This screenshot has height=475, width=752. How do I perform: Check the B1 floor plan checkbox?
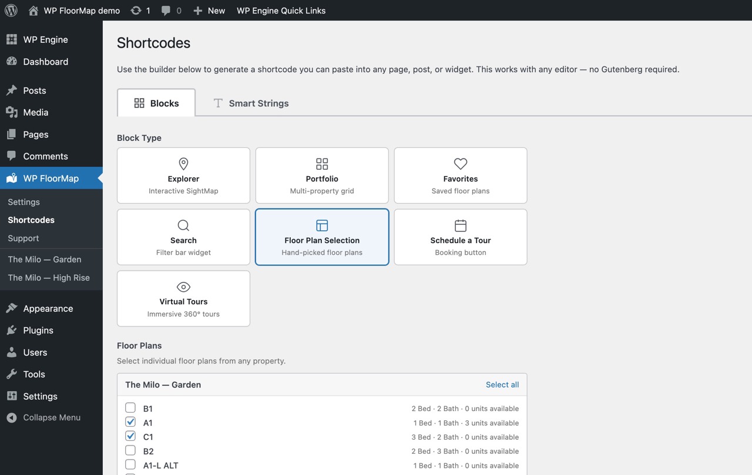coord(130,407)
